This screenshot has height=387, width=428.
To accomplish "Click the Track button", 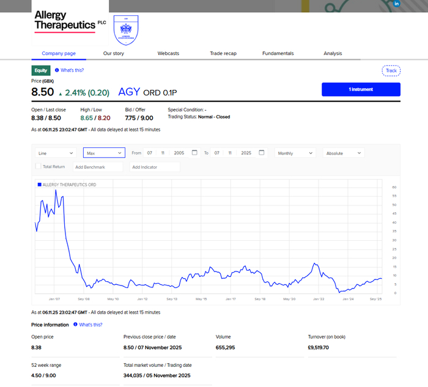I will click(x=391, y=71).
